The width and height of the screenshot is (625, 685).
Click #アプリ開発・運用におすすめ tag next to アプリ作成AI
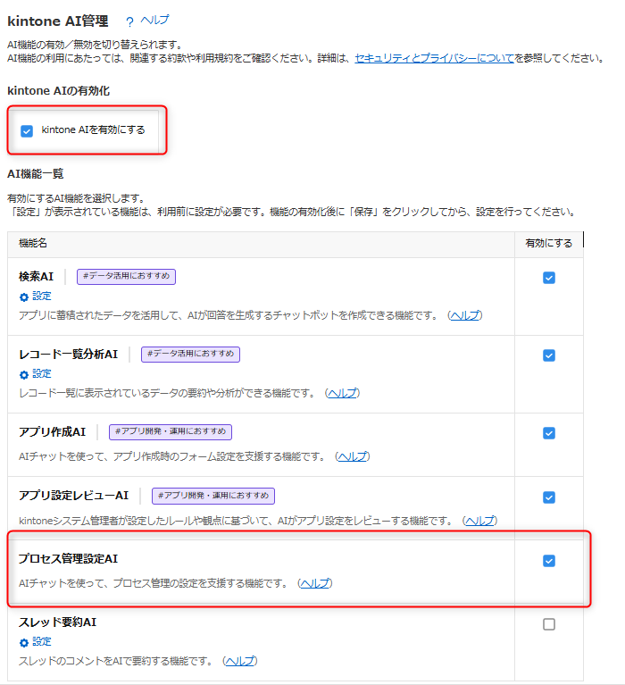click(171, 432)
